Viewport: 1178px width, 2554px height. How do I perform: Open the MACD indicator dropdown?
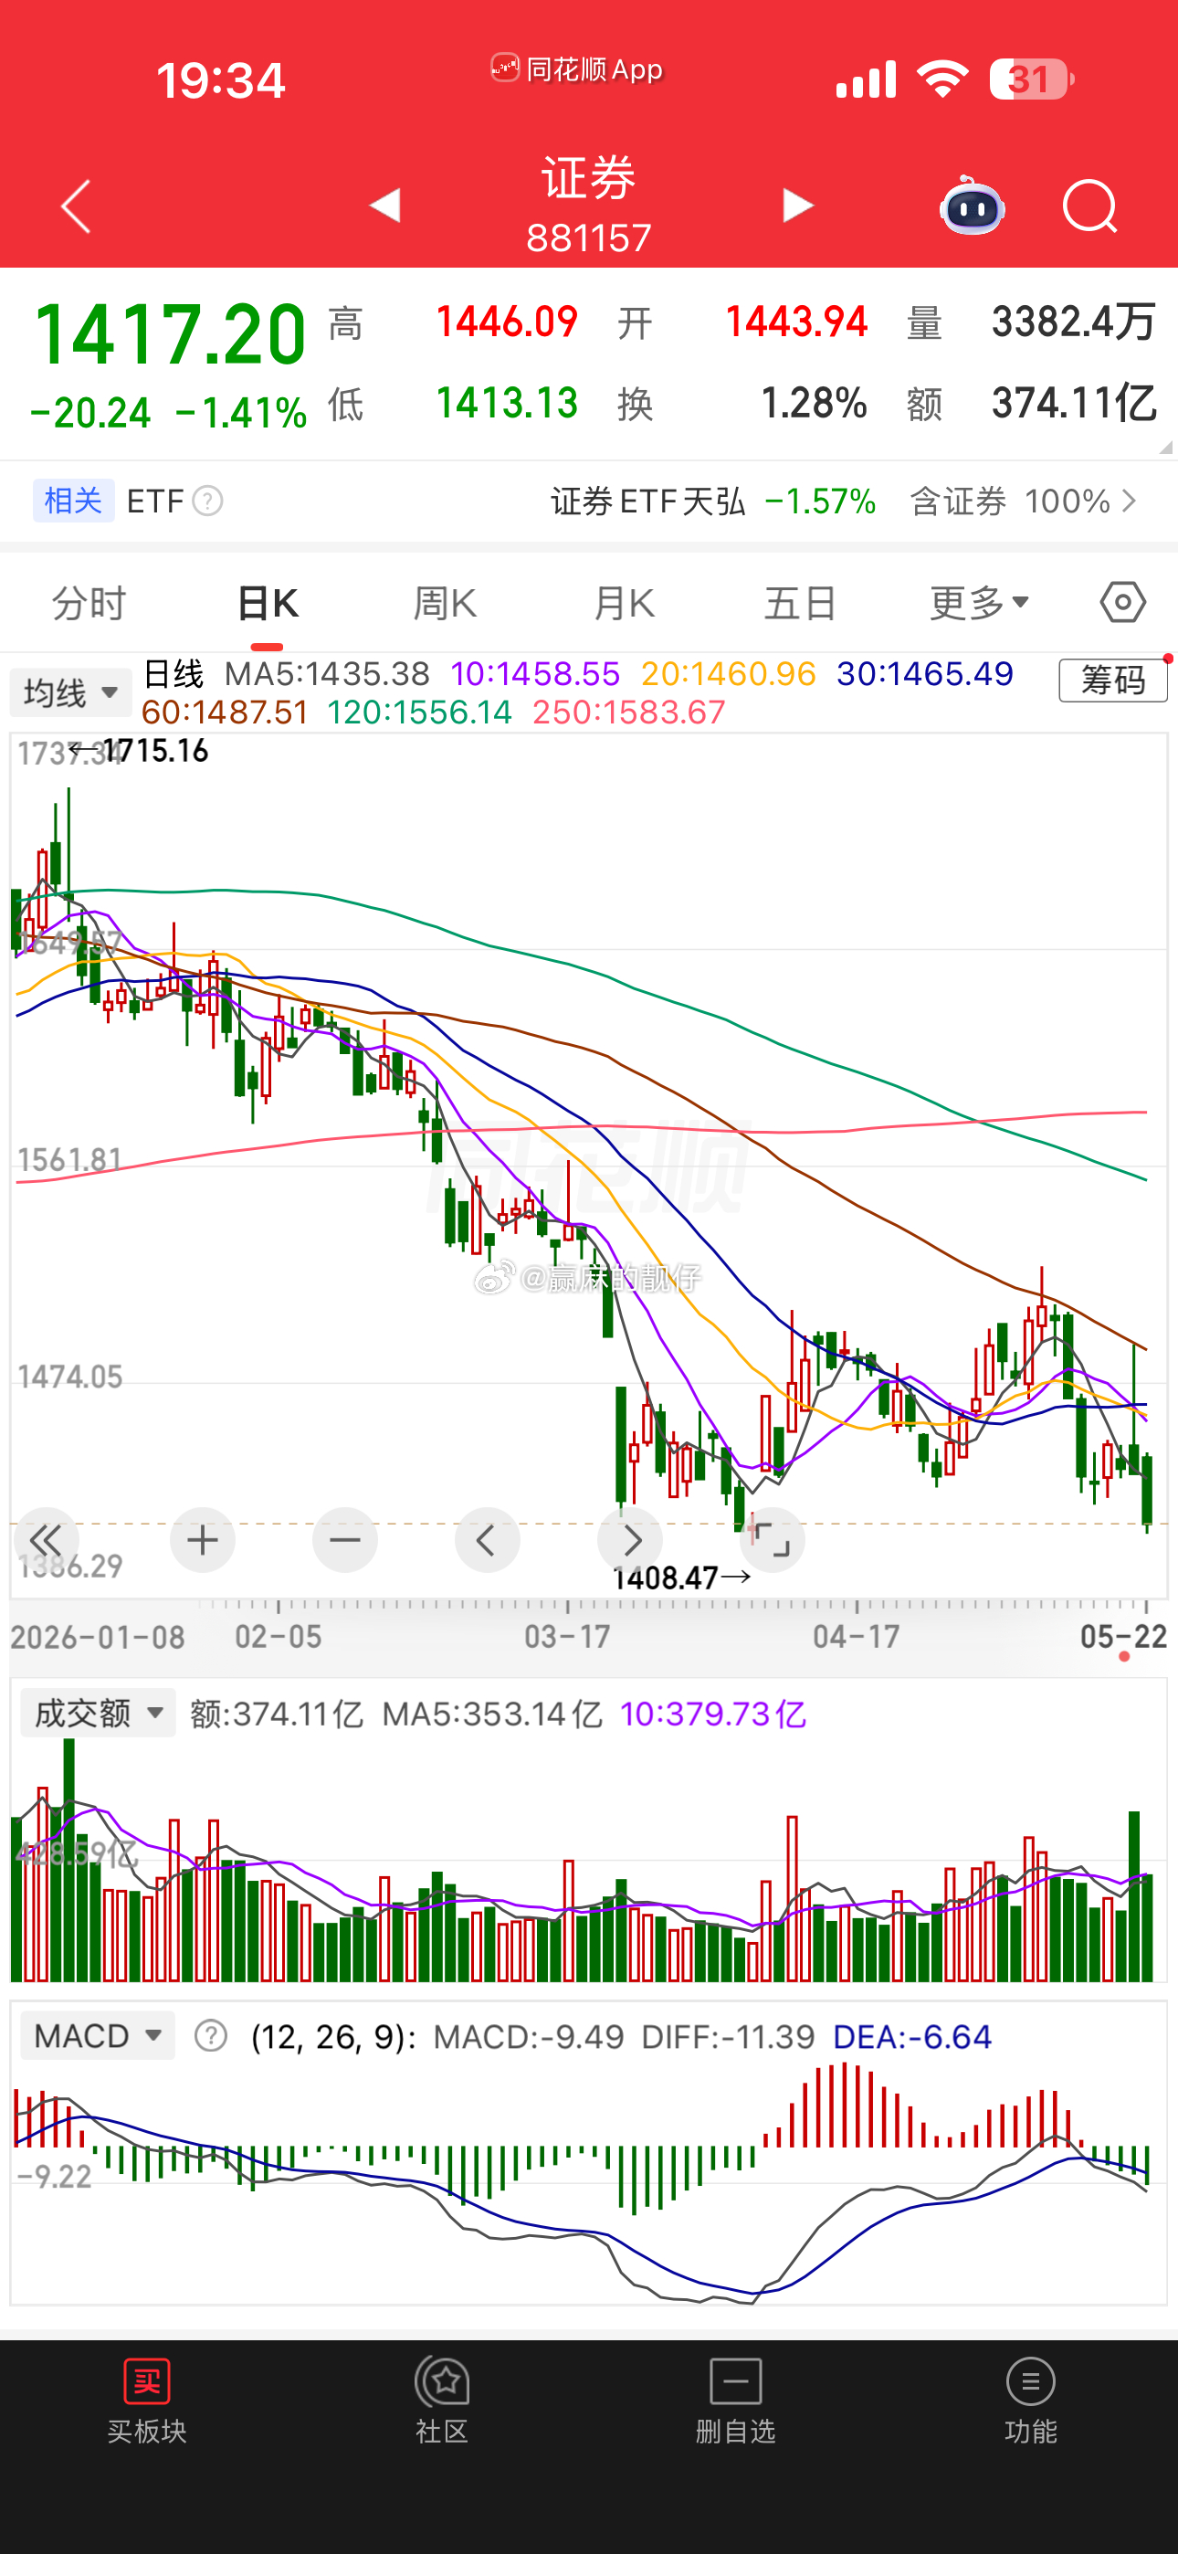(97, 2035)
